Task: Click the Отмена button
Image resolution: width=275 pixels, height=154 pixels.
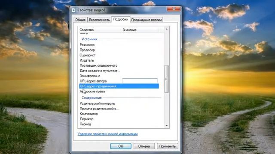Action: pos(144,146)
